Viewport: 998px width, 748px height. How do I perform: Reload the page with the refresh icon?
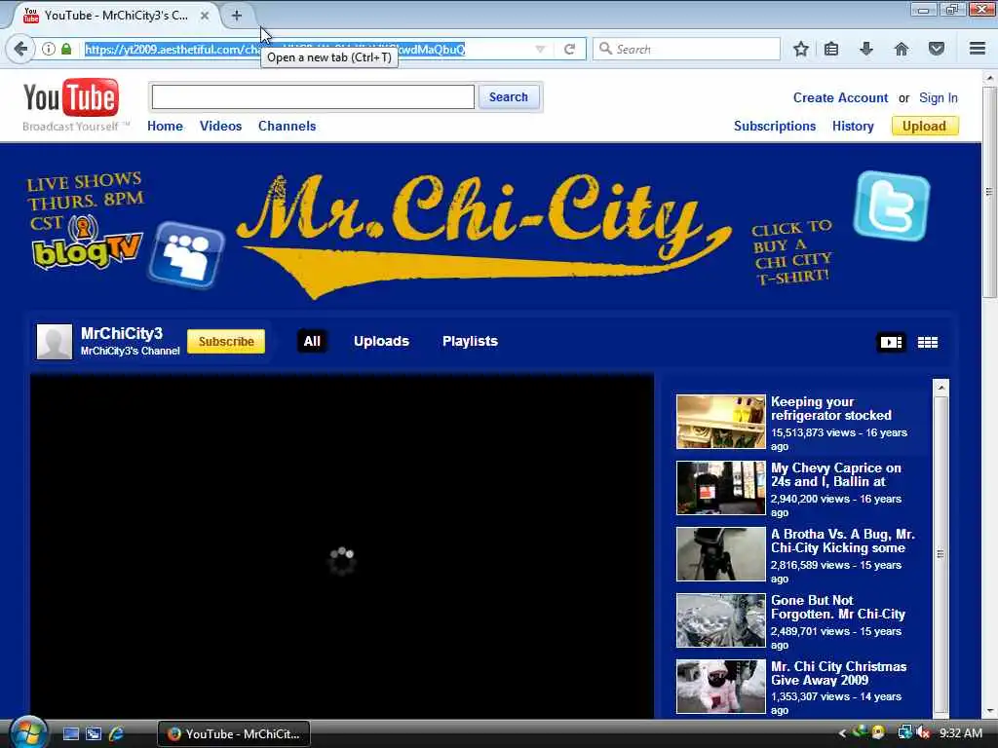[x=569, y=49]
